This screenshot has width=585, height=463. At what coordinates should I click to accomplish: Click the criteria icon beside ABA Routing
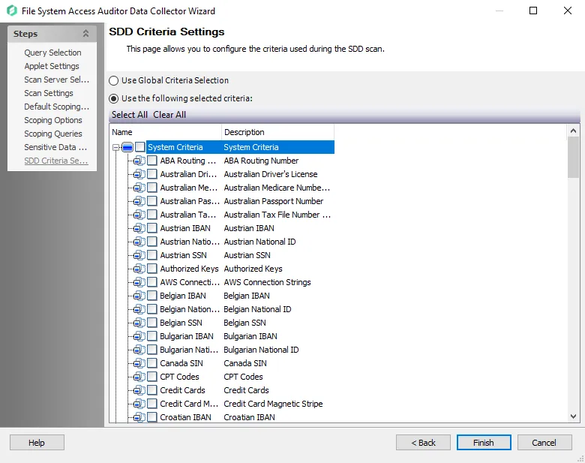[139, 161]
